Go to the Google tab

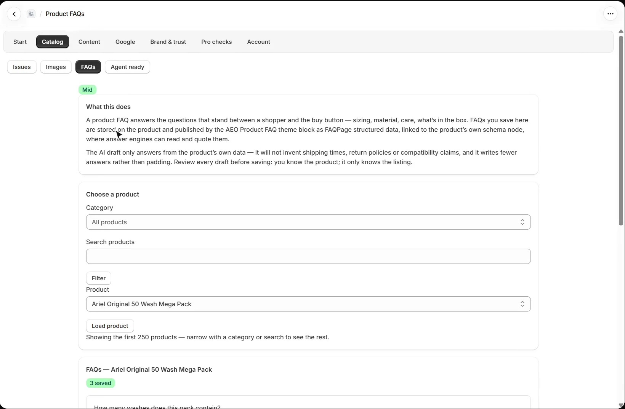(x=125, y=42)
